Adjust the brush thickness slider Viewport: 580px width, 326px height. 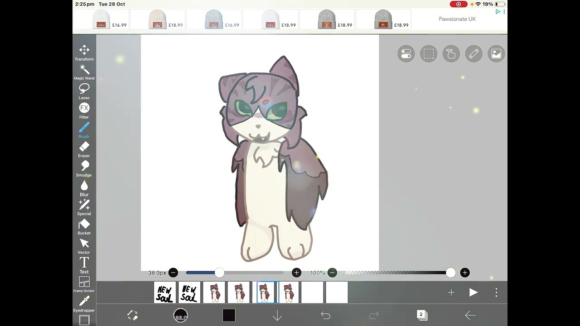(x=235, y=273)
